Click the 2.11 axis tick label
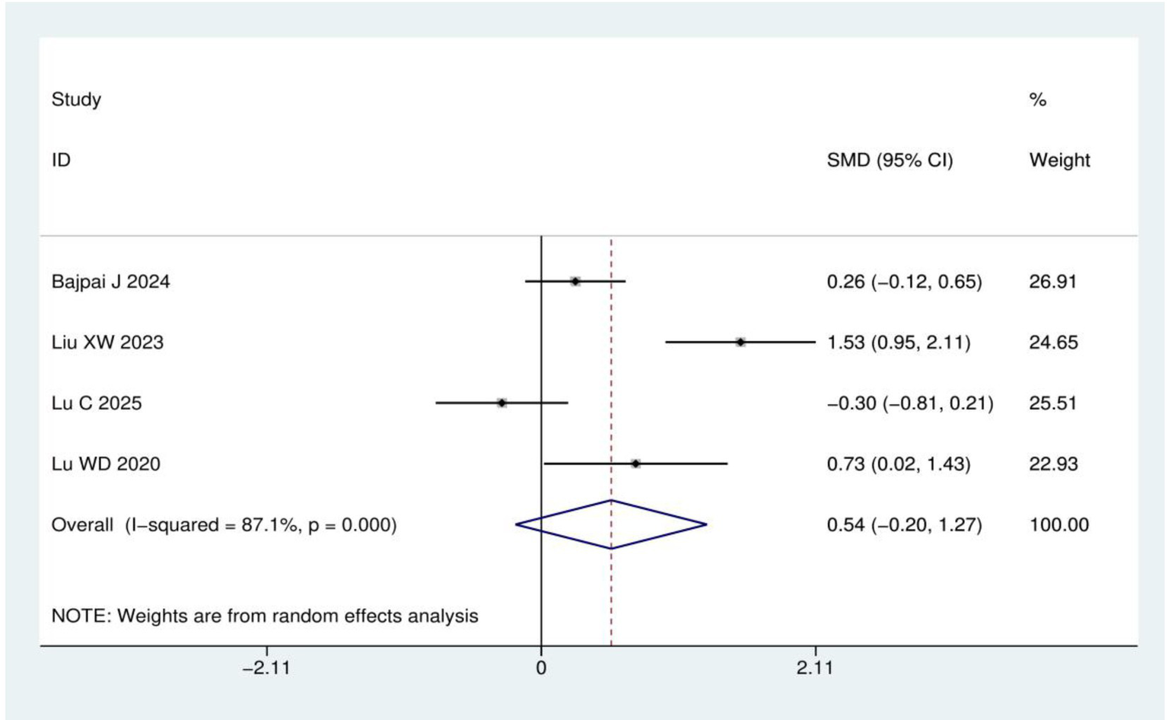This screenshot has width=1168, height=720. [x=815, y=668]
